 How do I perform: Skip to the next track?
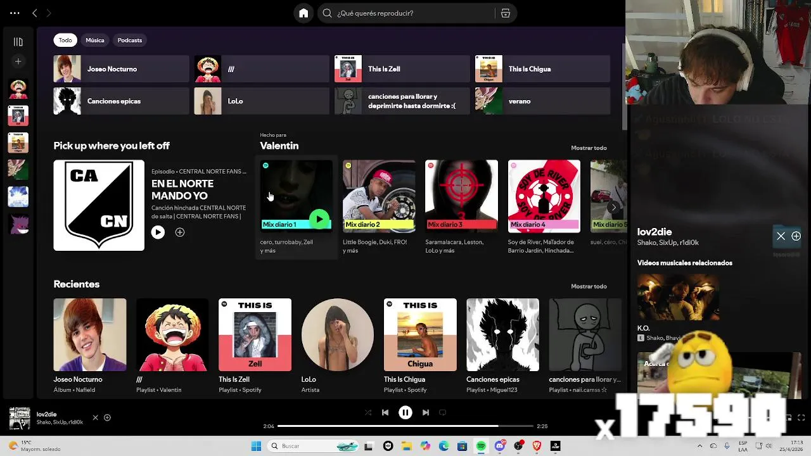click(426, 412)
